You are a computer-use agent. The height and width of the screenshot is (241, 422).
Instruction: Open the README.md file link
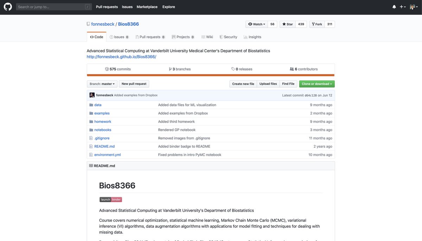(104, 146)
